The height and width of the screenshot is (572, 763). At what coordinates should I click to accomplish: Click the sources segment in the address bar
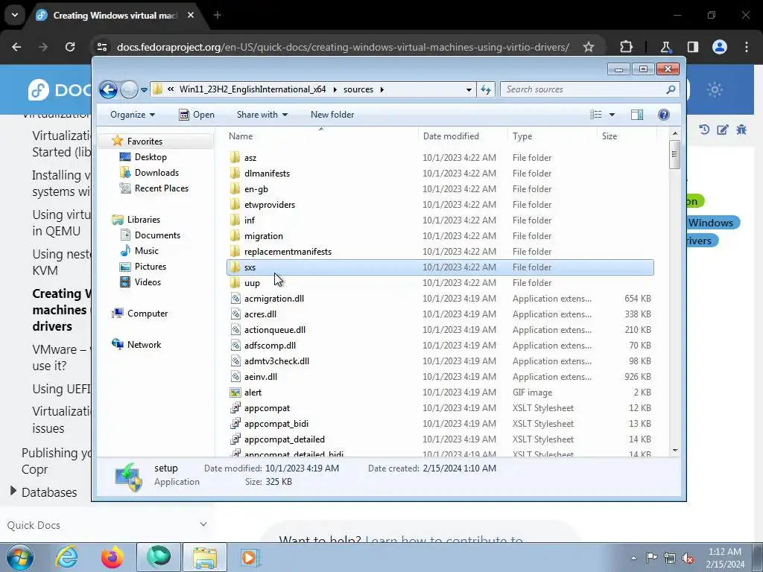[x=358, y=89]
